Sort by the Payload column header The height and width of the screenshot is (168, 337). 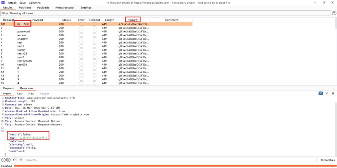point(37,20)
